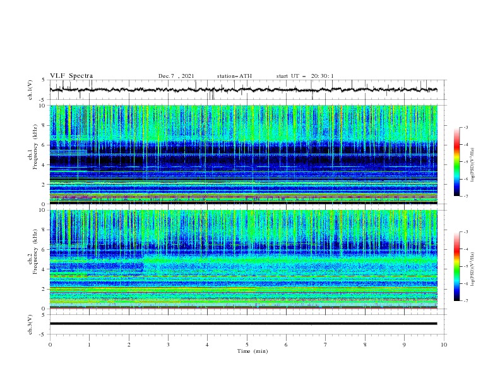Image resolution: width=500 pixels, height=387 pixels.
Task: Click the upper "log(PSD)(V²/Hz)" colorbar label
Action: [x=472, y=165]
